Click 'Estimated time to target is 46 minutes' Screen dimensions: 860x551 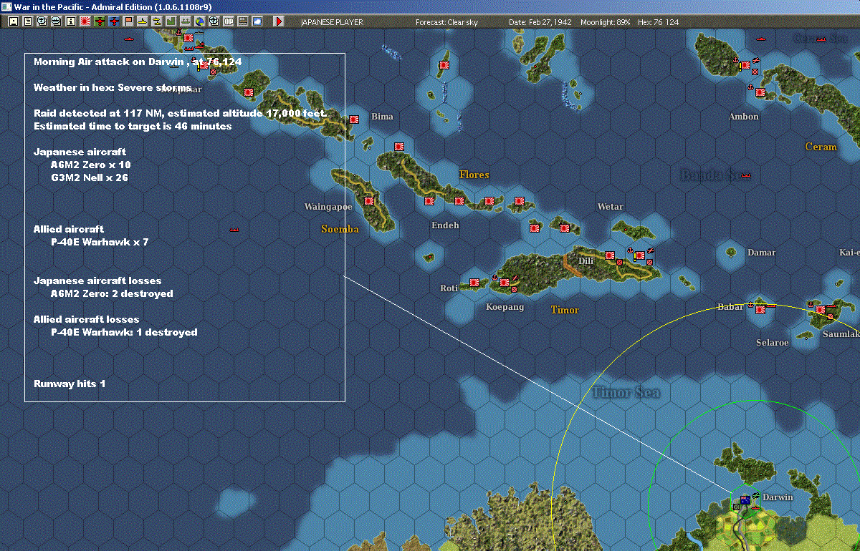click(133, 126)
